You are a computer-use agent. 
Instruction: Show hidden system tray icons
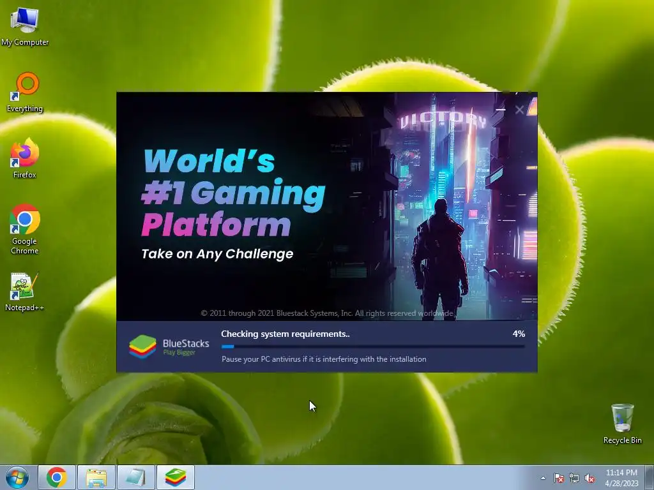(x=543, y=478)
